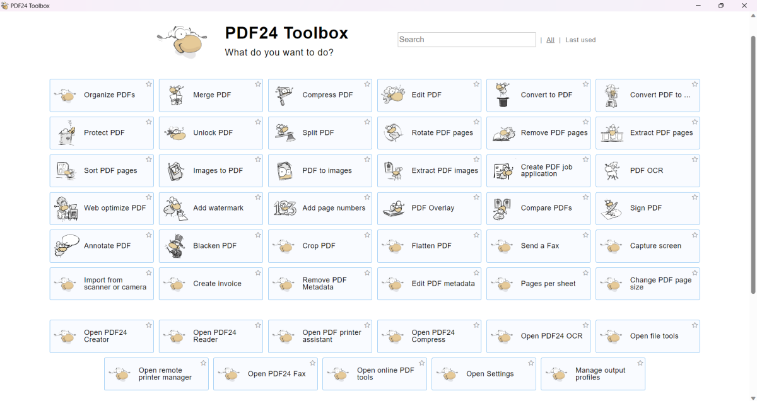Launch Open PDF24 OCR
This screenshot has width=757, height=401.
pos(538,336)
